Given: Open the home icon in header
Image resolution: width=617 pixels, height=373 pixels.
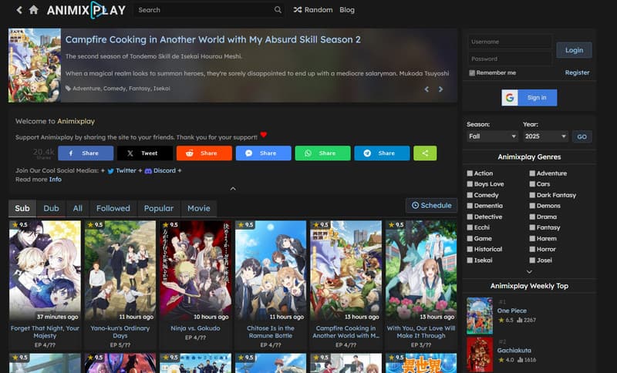Looking at the screenshot, I should [x=34, y=9].
